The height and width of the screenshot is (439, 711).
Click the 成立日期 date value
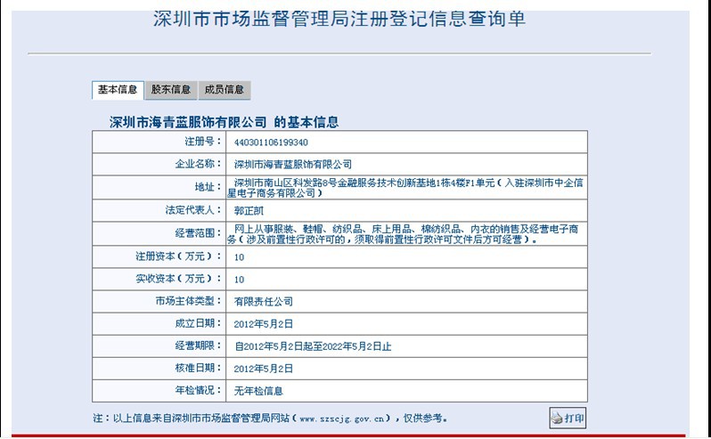[x=263, y=323]
